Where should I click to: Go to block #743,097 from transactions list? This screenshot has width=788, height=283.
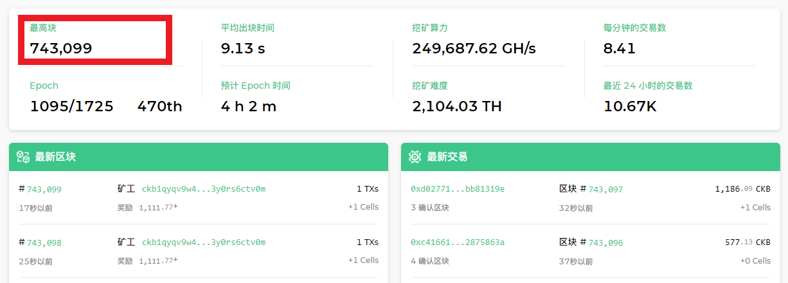pyautogui.click(x=605, y=189)
